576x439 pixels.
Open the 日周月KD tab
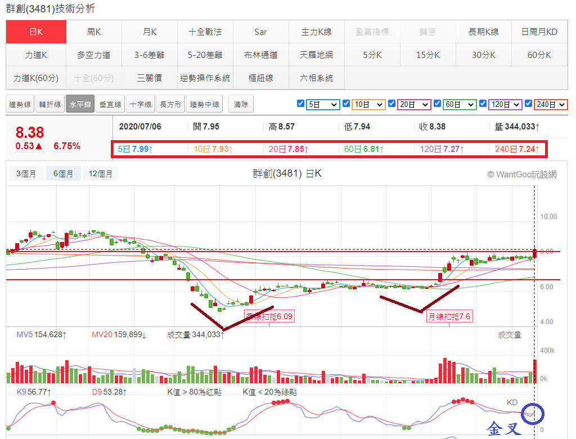point(539,32)
